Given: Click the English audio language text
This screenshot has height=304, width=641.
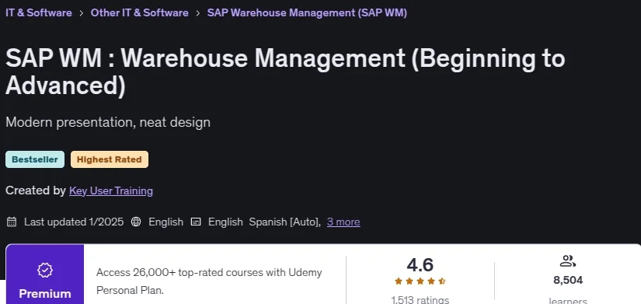Looking at the screenshot, I should coord(165,222).
